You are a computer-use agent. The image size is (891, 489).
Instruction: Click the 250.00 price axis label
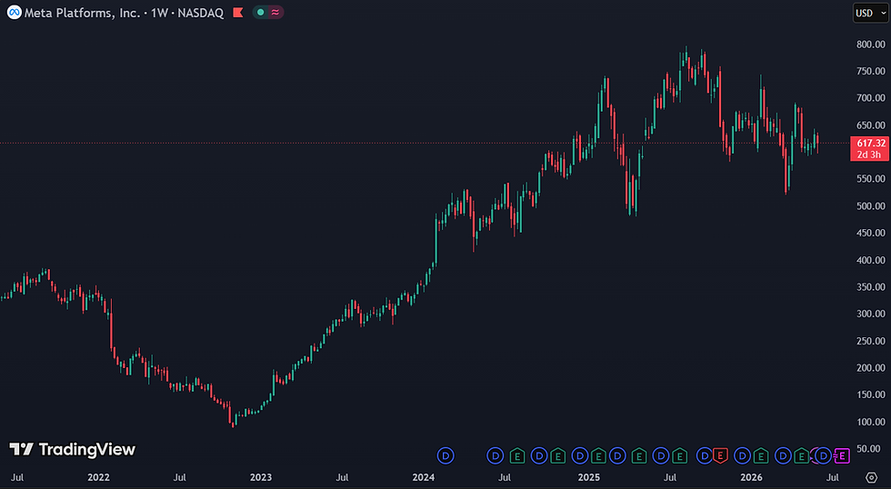(871, 341)
